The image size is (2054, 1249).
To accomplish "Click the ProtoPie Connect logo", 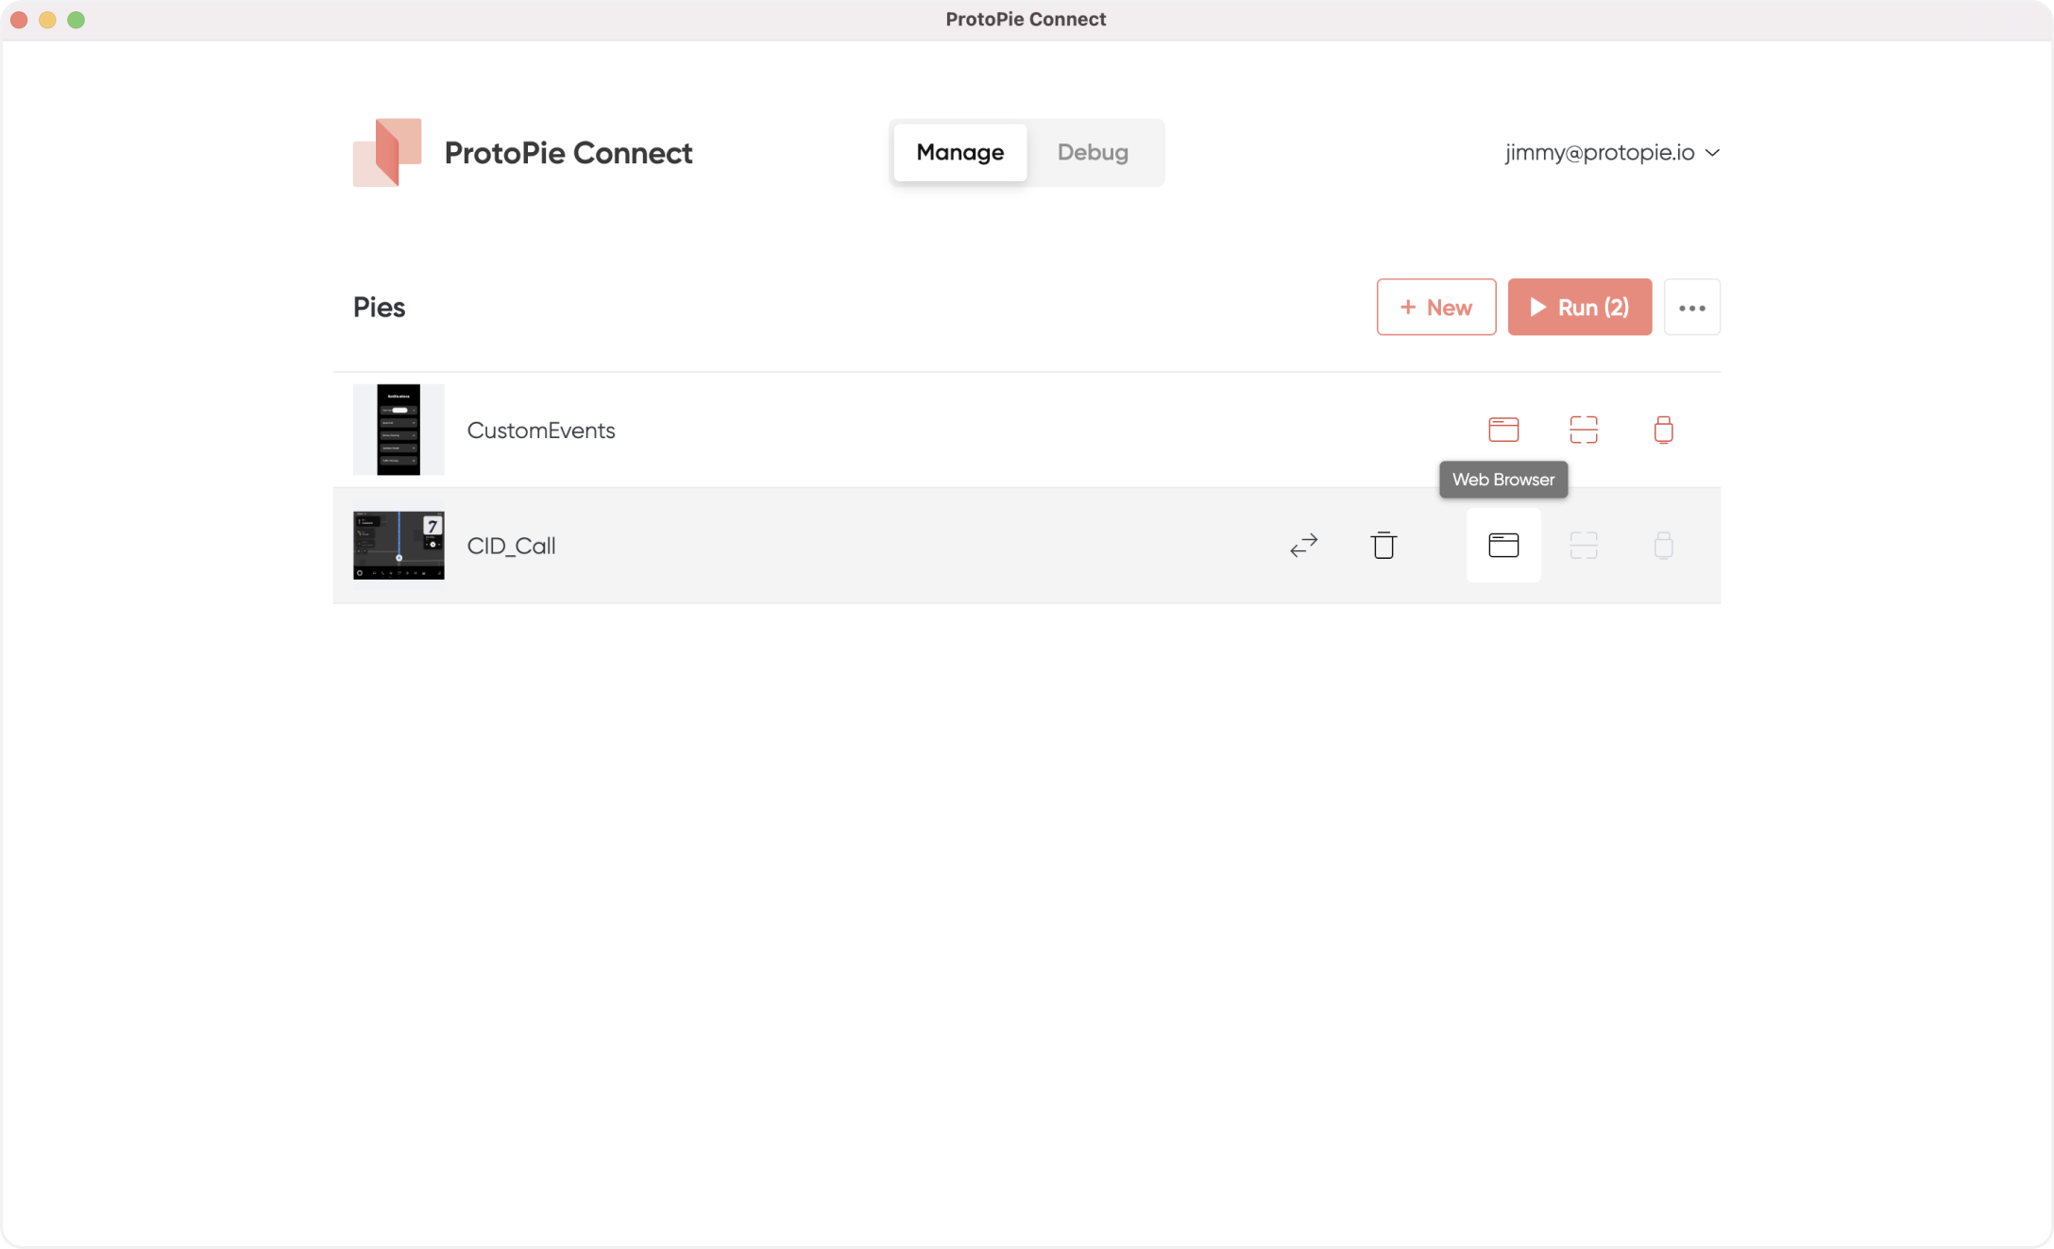I will (387, 152).
